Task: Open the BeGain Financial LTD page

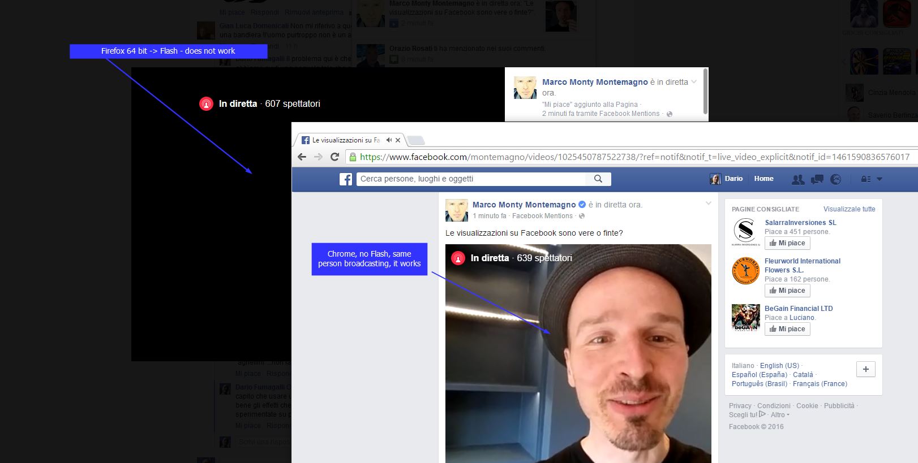Action: tap(799, 309)
